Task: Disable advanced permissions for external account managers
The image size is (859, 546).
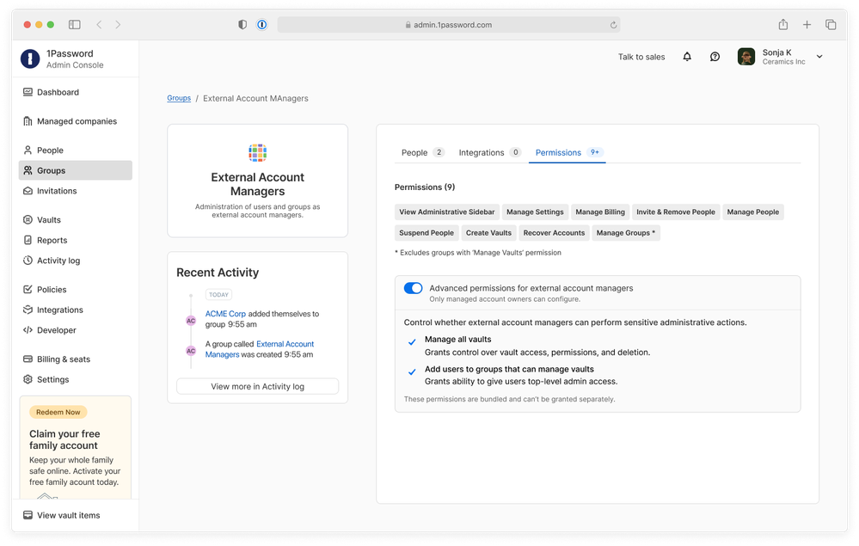Action: pos(413,289)
